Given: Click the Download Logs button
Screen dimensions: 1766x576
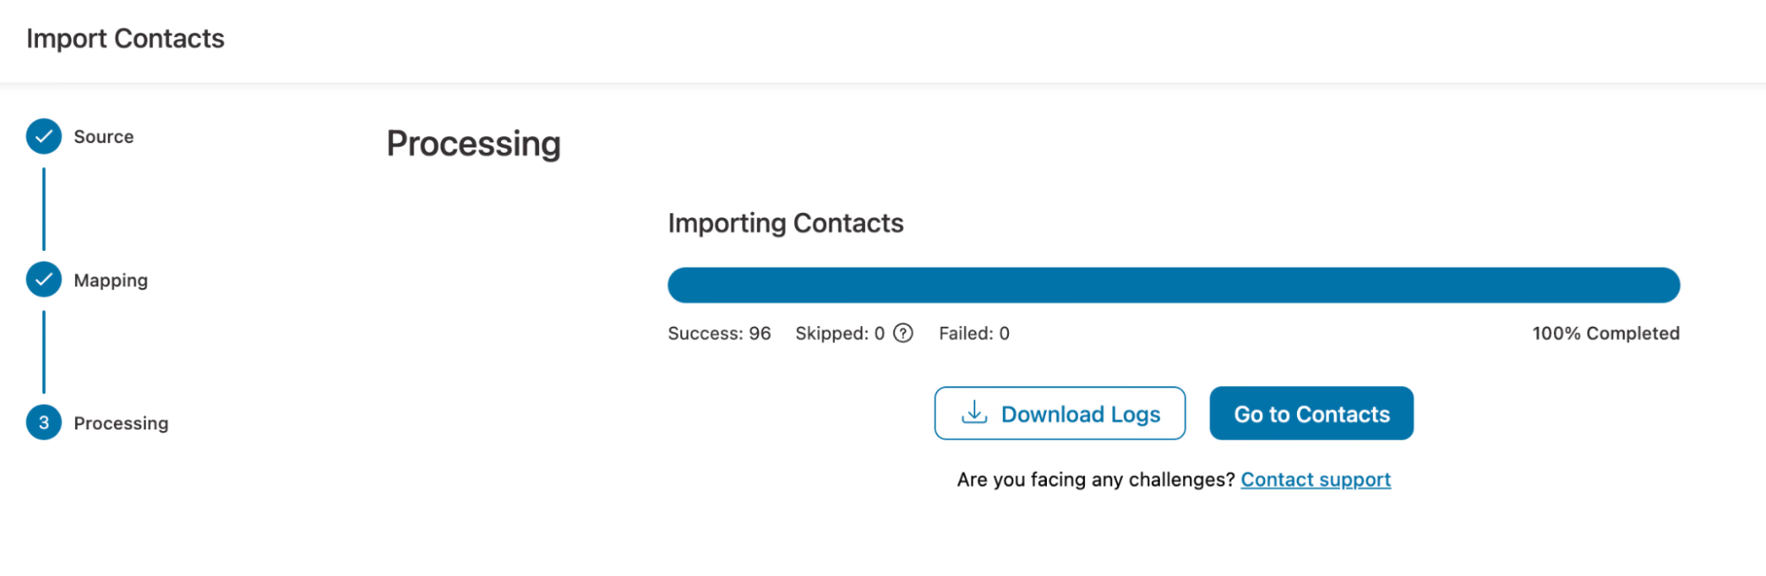Looking at the screenshot, I should pyautogui.click(x=1059, y=413).
